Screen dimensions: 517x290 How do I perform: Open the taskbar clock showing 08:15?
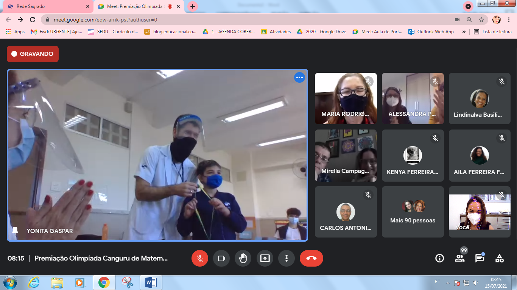[x=496, y=282]
